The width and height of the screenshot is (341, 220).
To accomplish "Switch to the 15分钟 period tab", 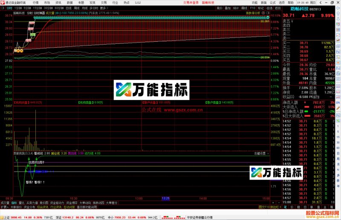I will [37, 8].
